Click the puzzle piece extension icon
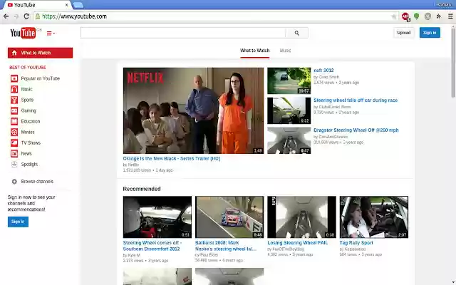Image resolution: width=456 pixels, height=285 pixels. coord(439,16)
